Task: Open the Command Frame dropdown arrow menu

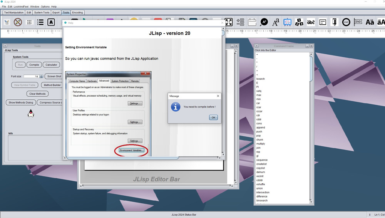Action: point(256,46)
